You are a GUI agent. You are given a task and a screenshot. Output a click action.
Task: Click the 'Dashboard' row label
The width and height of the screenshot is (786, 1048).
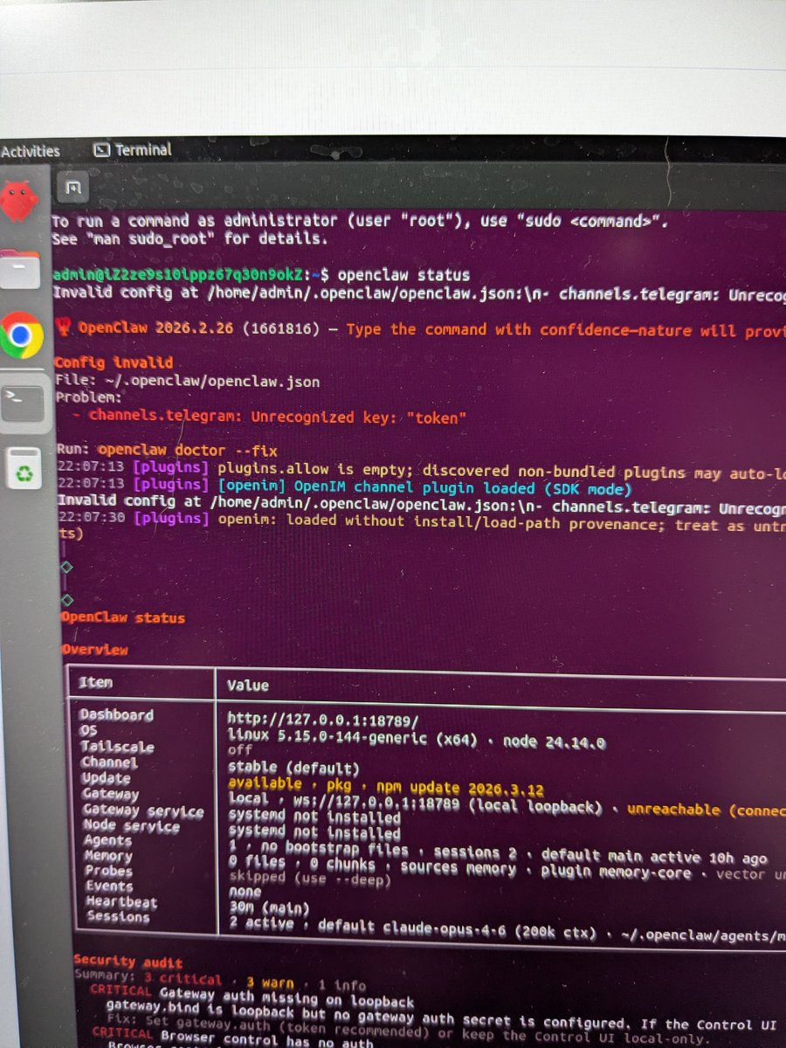(116, 714)
